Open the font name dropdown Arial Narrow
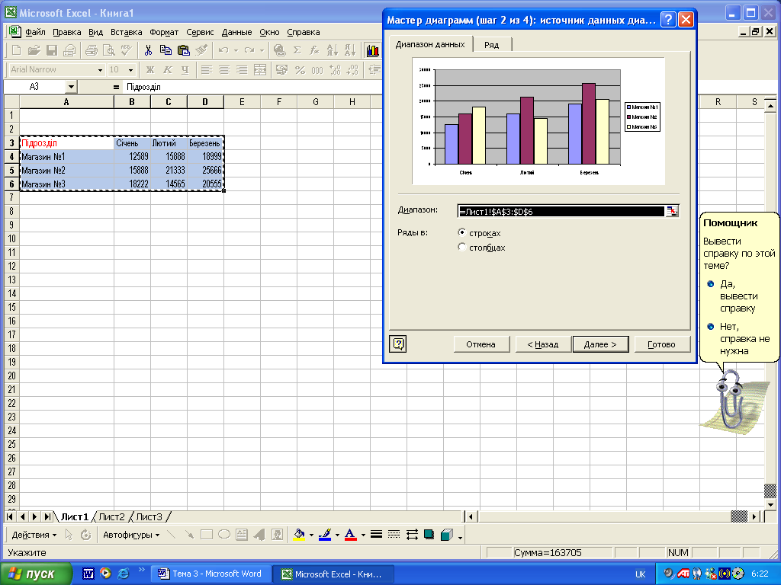The width and height of the screenshot is (781, 585). click(100, 70)
